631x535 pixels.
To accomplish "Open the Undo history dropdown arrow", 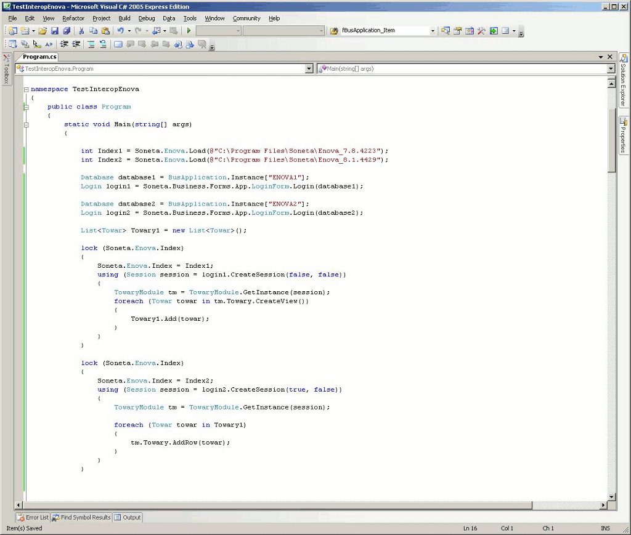I will coord(129,31).
